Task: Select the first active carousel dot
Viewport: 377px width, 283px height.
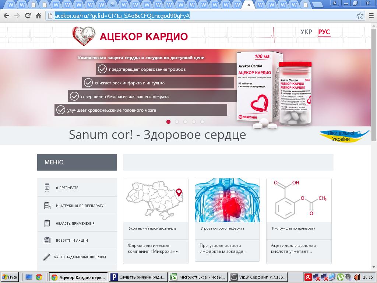Action: (x=168, y=122)
